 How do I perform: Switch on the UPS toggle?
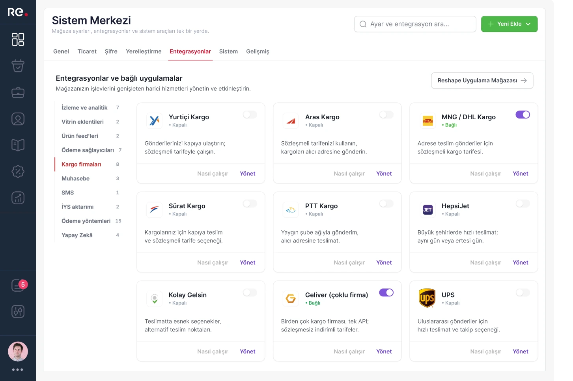click(x=523, y=292)
